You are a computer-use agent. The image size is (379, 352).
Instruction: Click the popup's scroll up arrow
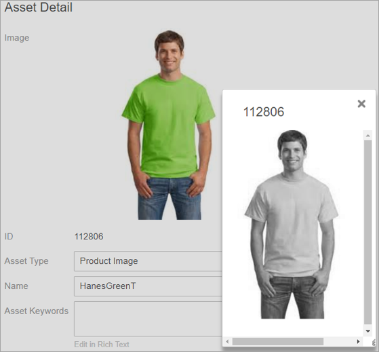[368, 136]
